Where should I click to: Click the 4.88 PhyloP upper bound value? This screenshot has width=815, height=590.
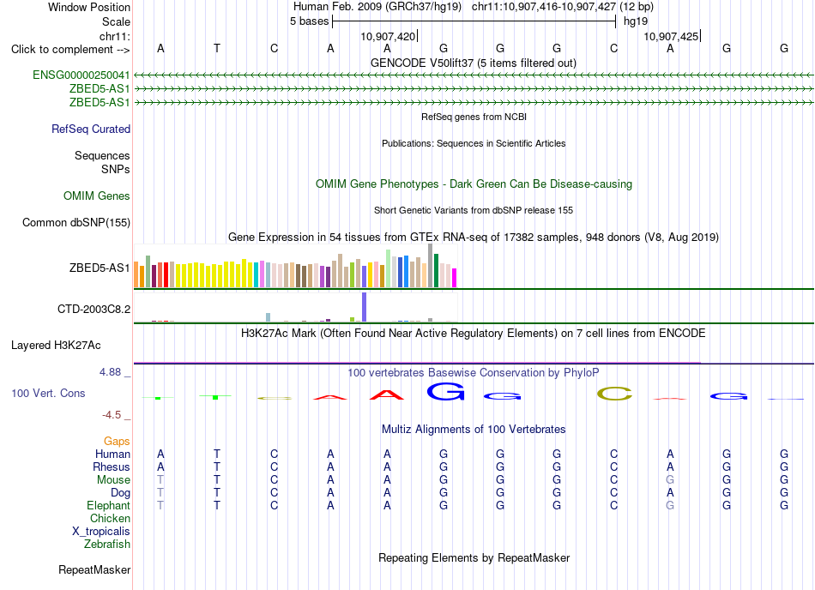pos(110,372)
